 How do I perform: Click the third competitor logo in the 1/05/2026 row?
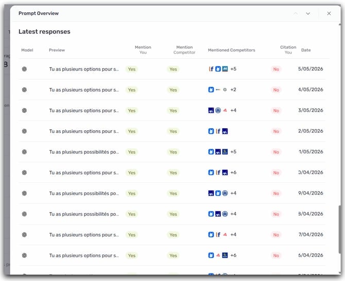[x=225, y=152]
